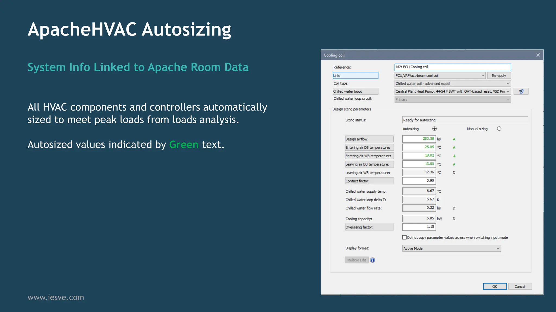Screen dimensions: 556x312
Task: Expand the Coil type dropdown
Action: click(452, 83)
